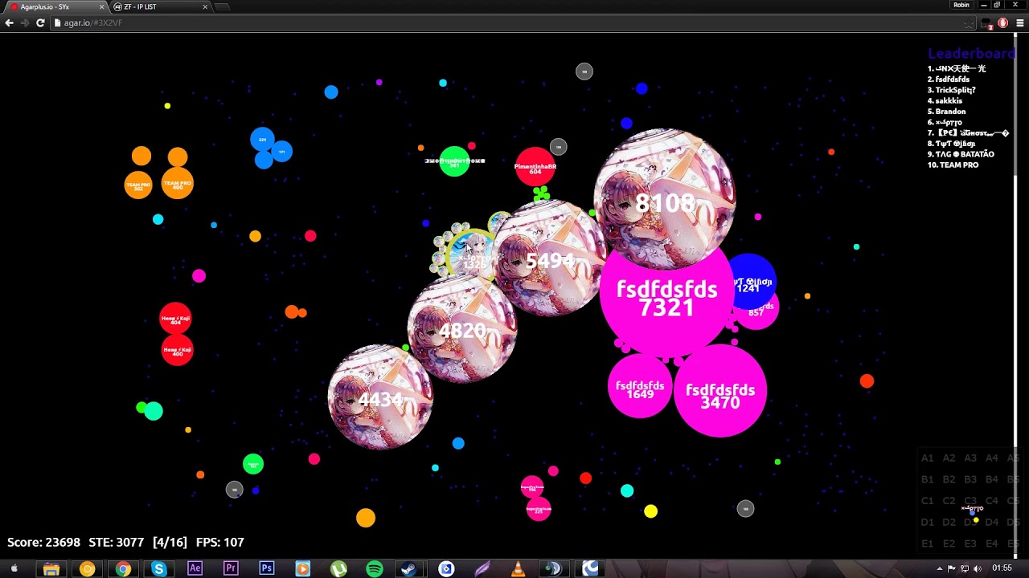Image resolution: width=1029 pixels, height=578 pixels.
Task: Click the red PimentinhaBR cell
Action: pos(535,167)
